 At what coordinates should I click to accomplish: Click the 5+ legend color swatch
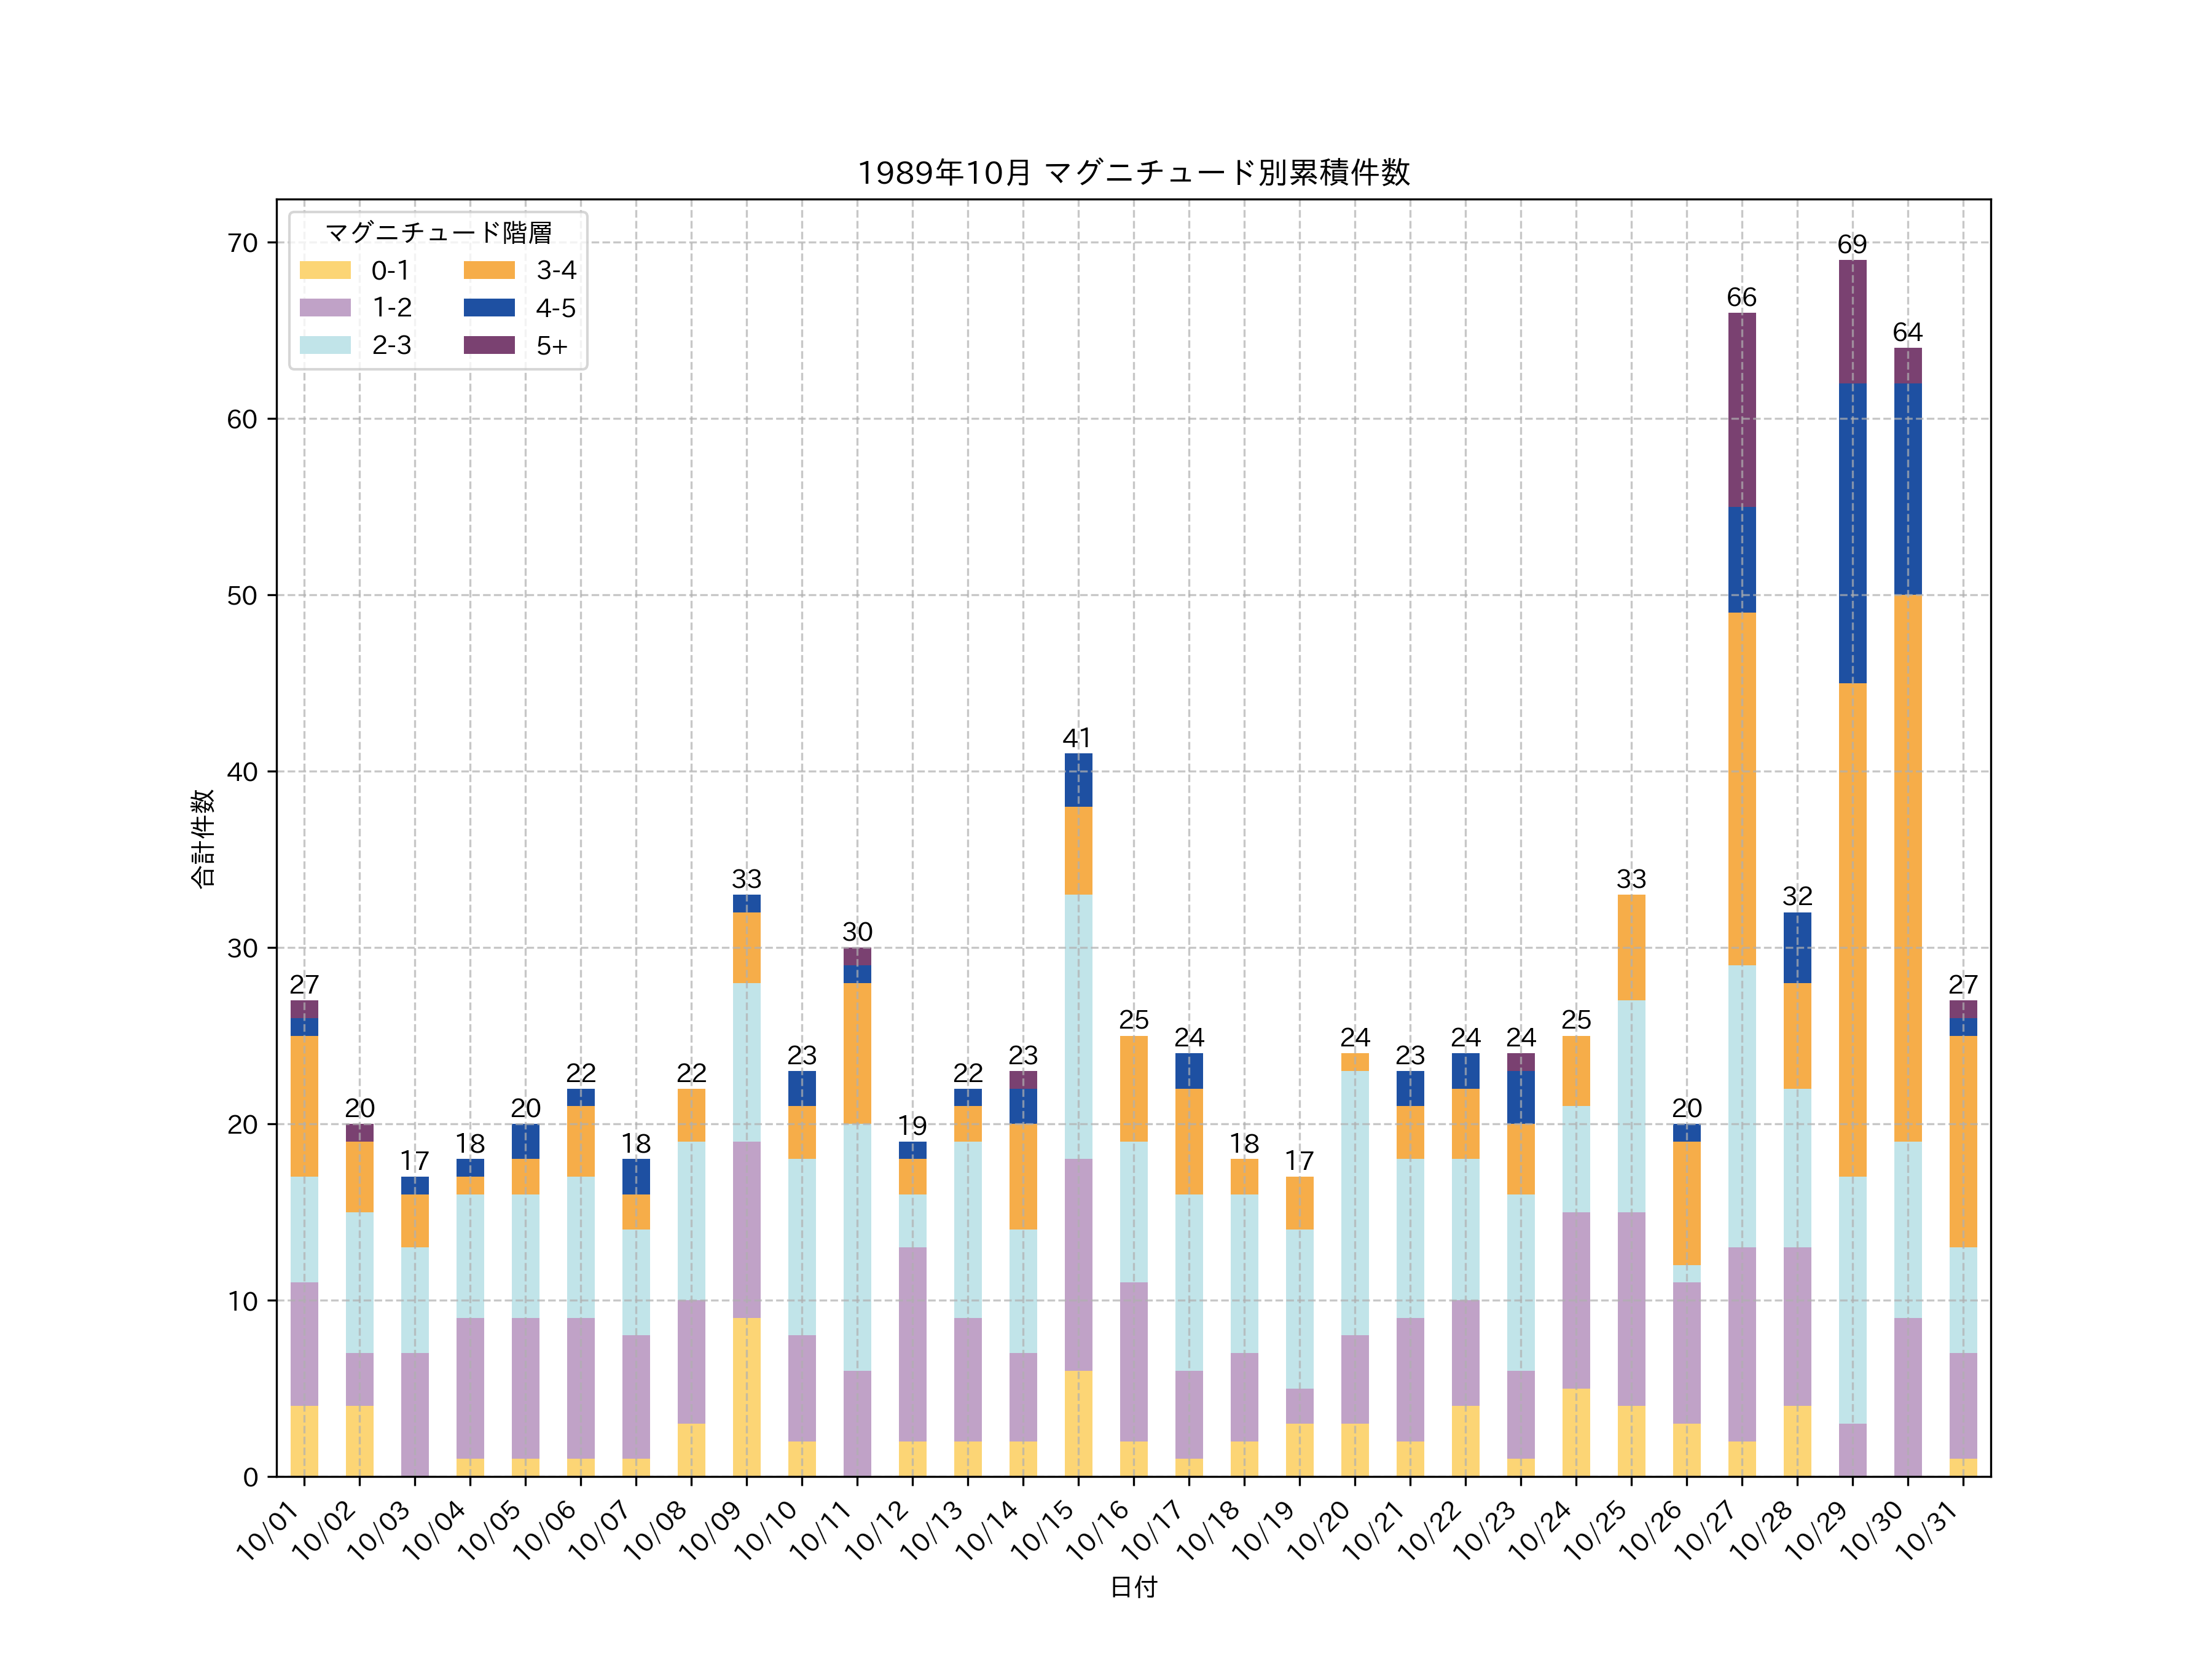(489, 345)
